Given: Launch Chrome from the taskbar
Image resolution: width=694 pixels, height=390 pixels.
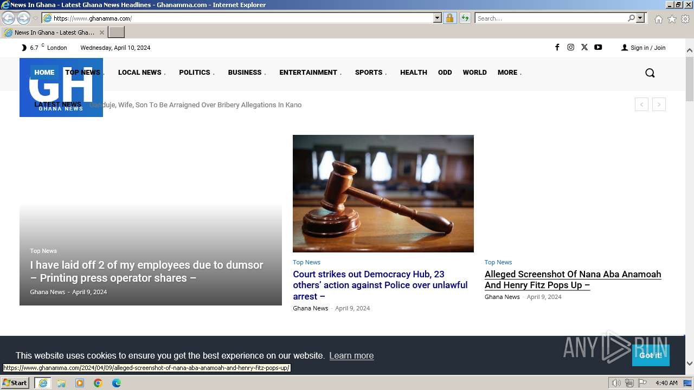Looking at the screenshot, I should coord(98,383).
